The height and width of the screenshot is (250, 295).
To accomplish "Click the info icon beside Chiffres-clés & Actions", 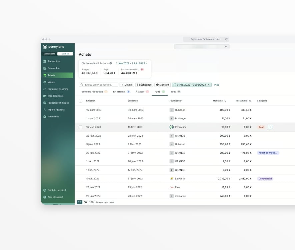I will pos(111,63).
